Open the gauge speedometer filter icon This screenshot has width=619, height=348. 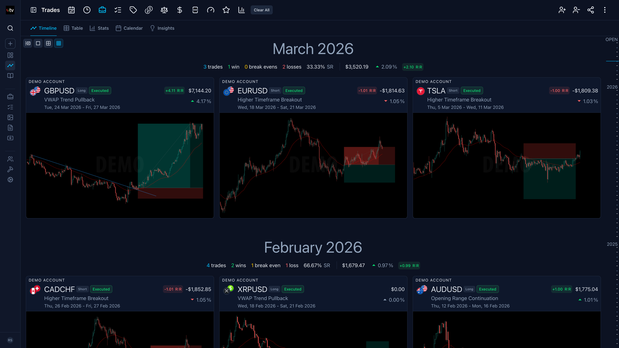point(210,10)
